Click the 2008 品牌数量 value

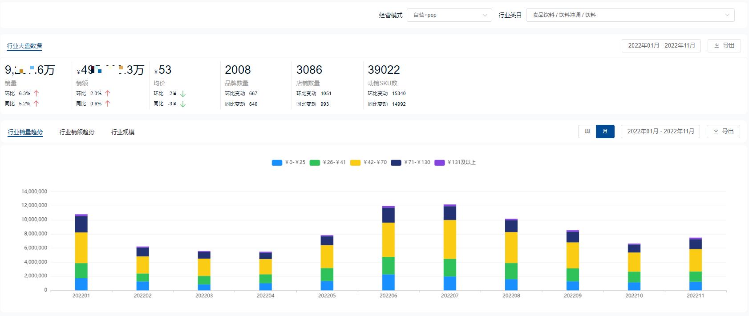[x=238, y=70]
